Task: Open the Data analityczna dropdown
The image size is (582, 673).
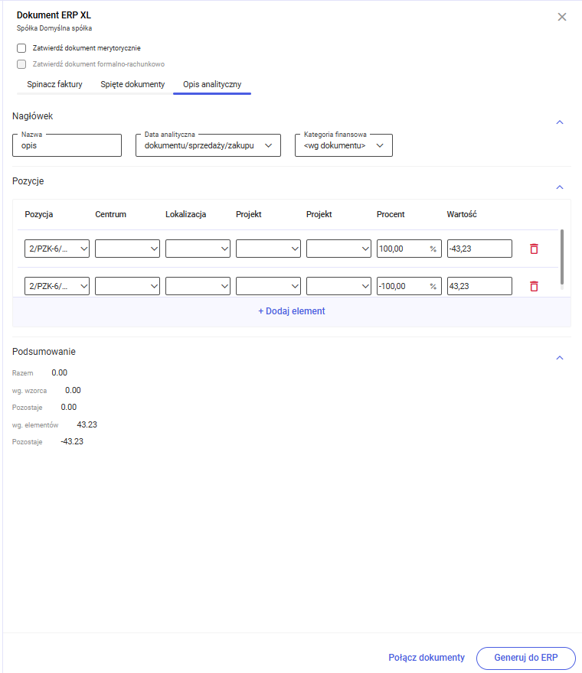Action: tap(208, 145)
